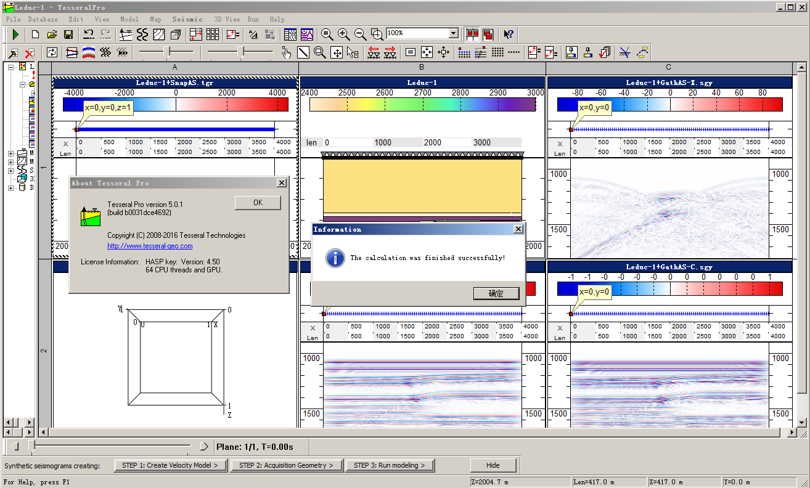Open a file using the yellow folder icon
The image size is (810, 488).
pos(52,35)
